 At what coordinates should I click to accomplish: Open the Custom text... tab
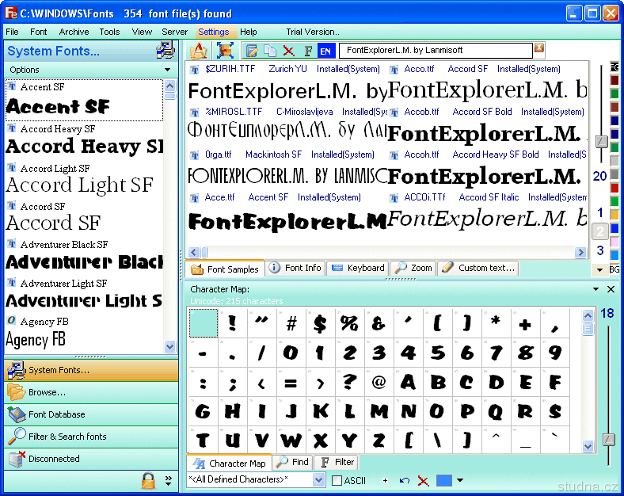478,268
